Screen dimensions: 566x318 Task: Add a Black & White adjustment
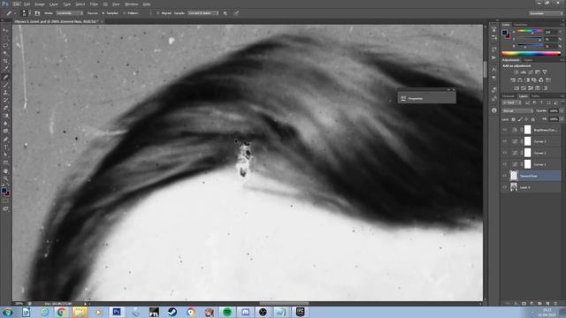pos(527,80)
